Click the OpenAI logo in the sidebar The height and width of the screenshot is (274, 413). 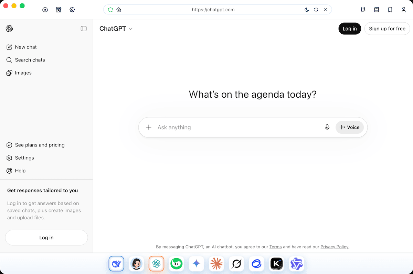(9, 29)
